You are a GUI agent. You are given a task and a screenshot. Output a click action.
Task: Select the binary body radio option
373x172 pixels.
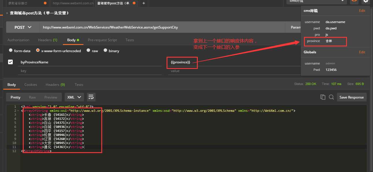tap(105, 50)
